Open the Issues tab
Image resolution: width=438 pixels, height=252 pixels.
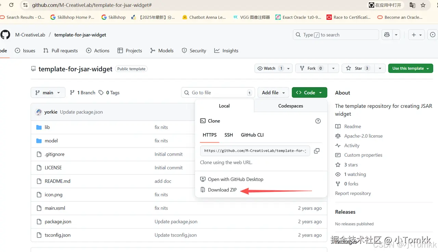(x=25, y=51)
